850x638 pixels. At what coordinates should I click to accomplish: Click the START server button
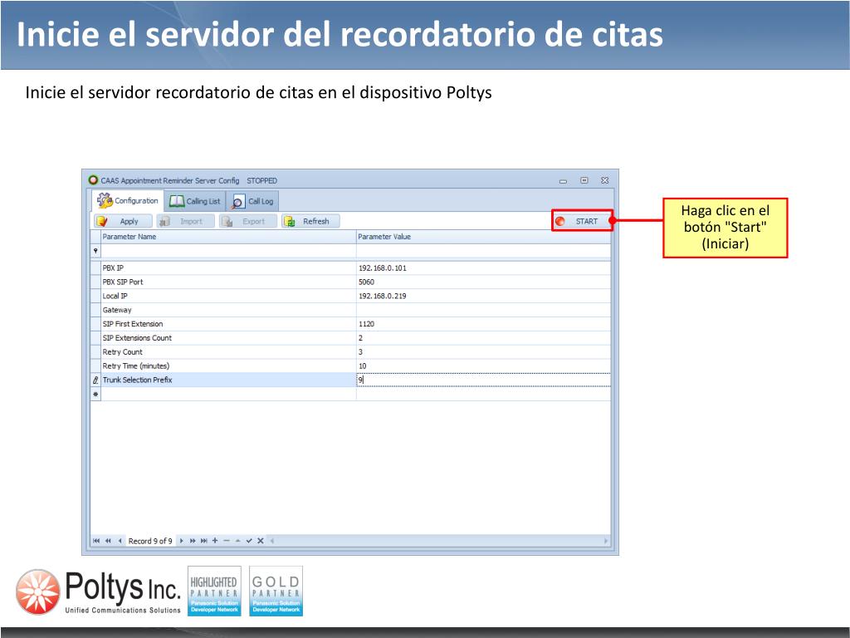coord(582,221)
